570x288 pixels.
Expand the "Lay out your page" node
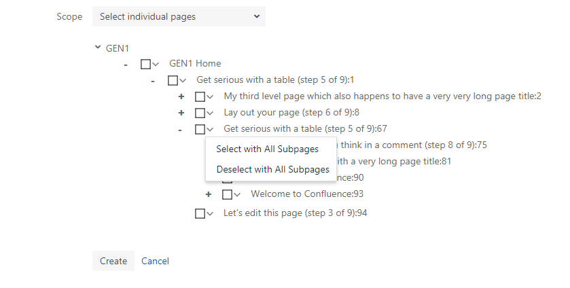click(181, 113)
